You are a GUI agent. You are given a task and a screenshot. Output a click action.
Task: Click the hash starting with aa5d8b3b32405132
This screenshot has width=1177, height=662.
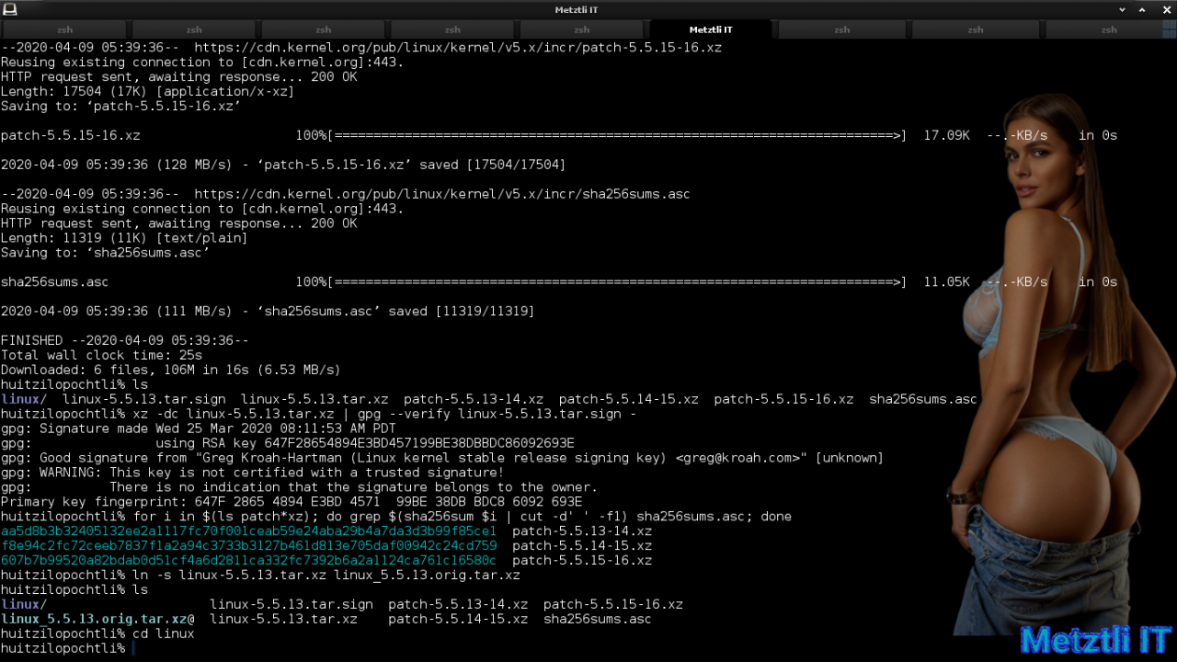click(x=248, y=532)
